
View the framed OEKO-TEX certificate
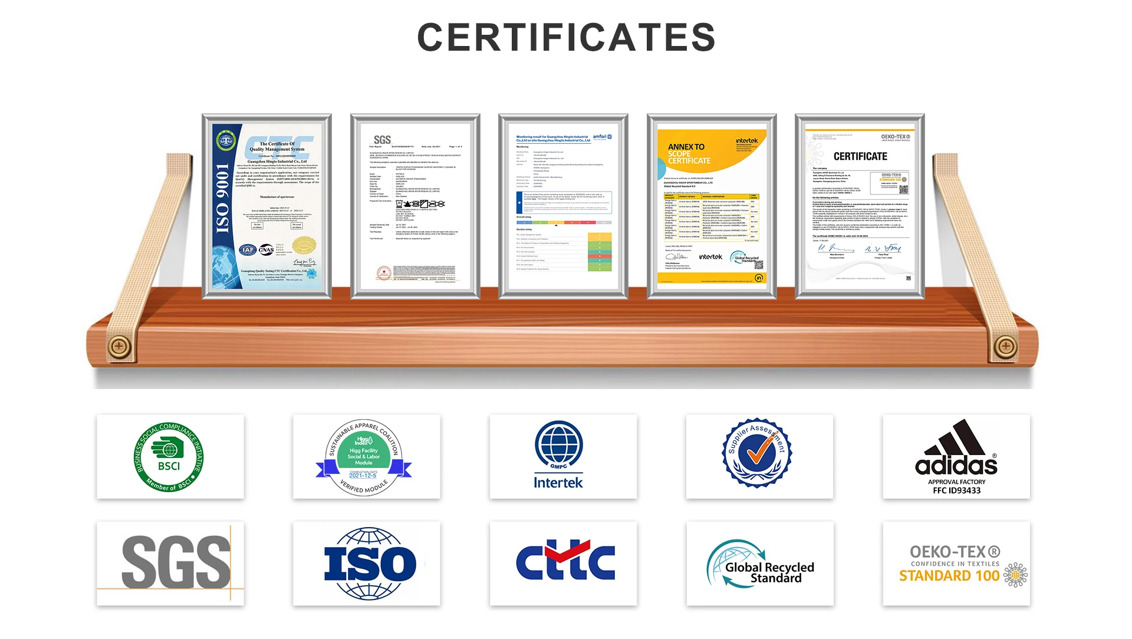860,206
